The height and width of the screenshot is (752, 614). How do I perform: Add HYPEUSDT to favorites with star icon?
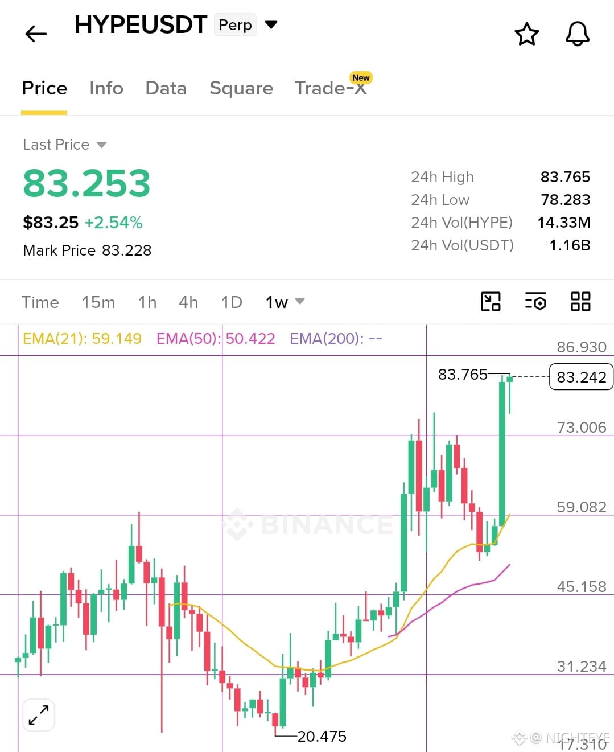(526, 34)
